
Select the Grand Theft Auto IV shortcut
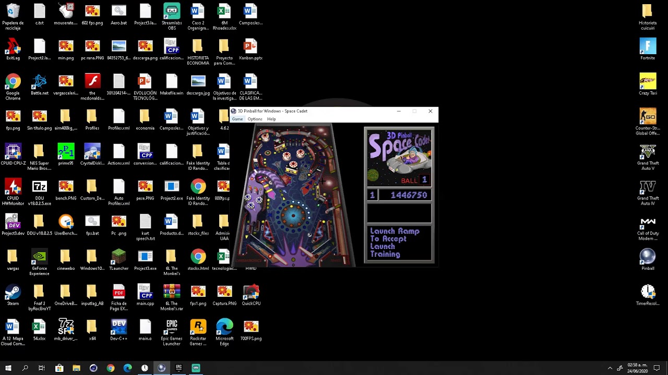point(648,192)
